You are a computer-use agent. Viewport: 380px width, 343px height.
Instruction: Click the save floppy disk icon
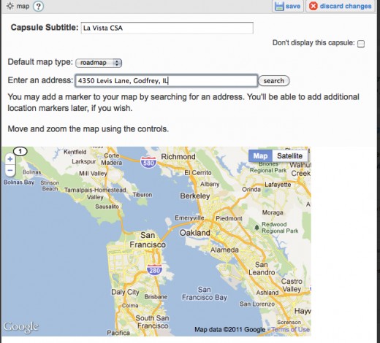[x=279, y=6]
